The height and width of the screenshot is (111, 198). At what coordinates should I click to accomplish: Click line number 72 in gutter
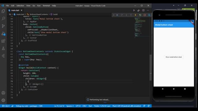[x=12, y=81]
